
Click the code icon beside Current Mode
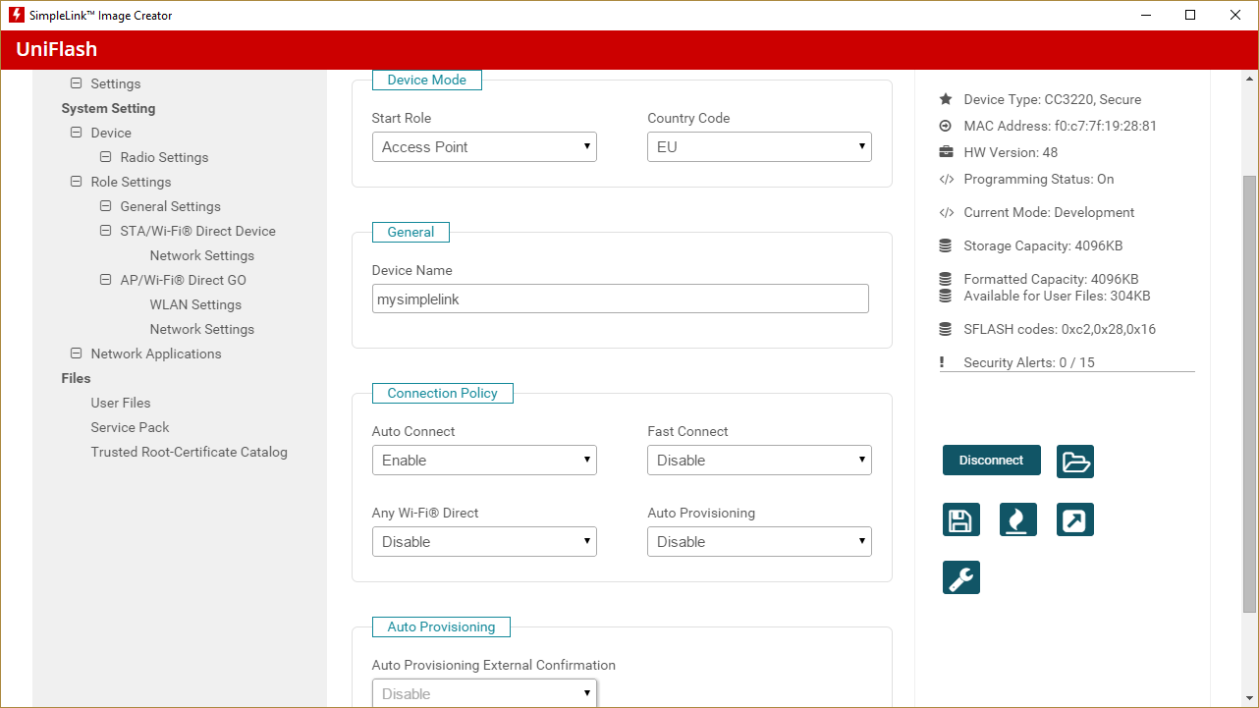(946, 212)
